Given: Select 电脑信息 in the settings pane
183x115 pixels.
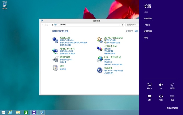Looking at the screenshot, I should coord(148,31).
